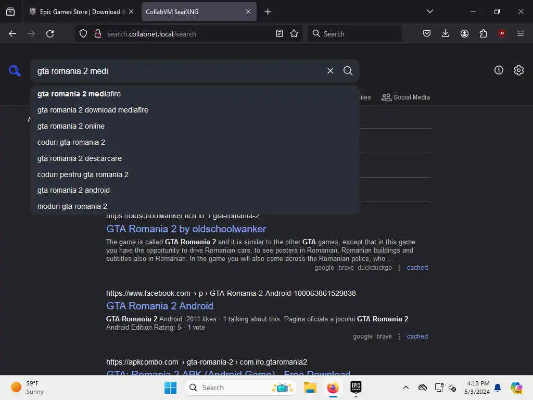Click the facebook.com result URL
This screenshot has width=533, height=400.
231,293
